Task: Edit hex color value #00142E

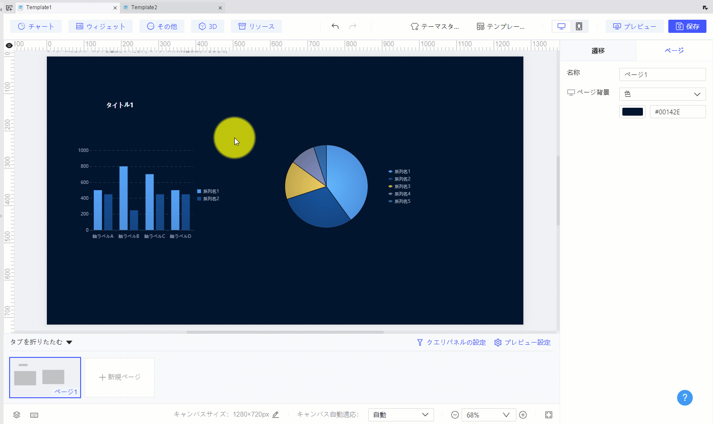Action: click(x=678, y=112)
